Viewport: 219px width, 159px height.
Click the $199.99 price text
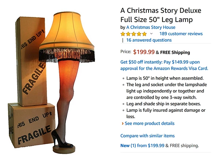[144, 52]
